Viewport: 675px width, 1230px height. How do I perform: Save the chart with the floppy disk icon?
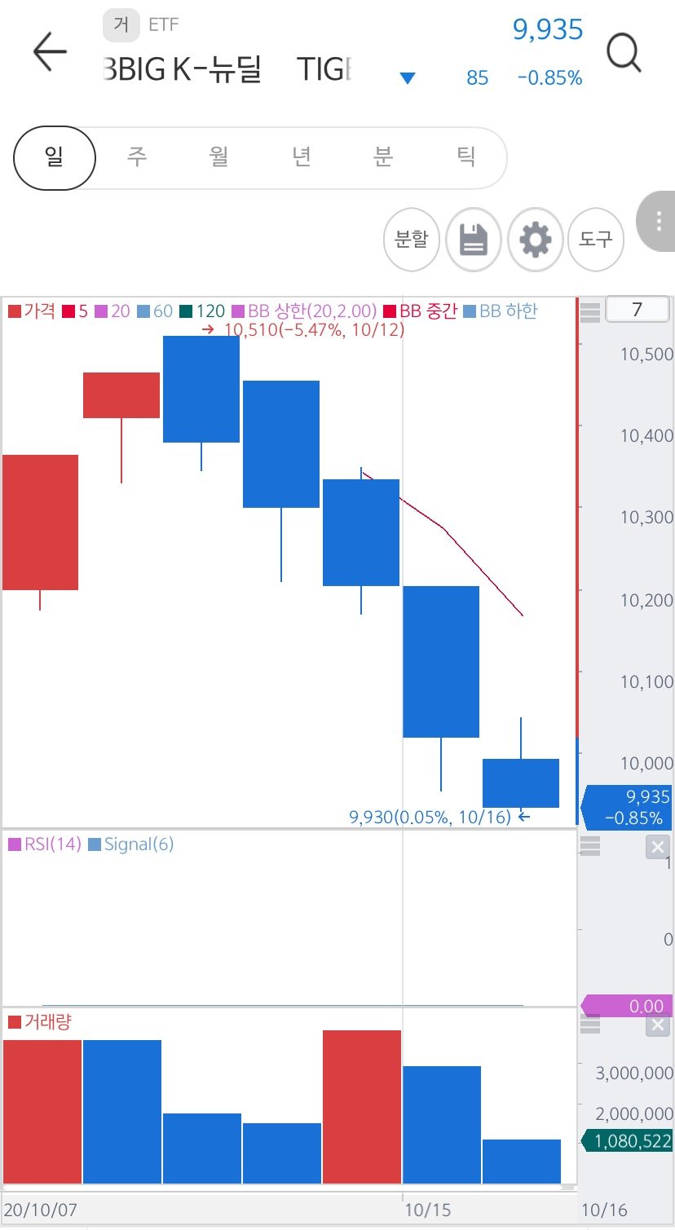pyautogui.click(x=474, y=240)
